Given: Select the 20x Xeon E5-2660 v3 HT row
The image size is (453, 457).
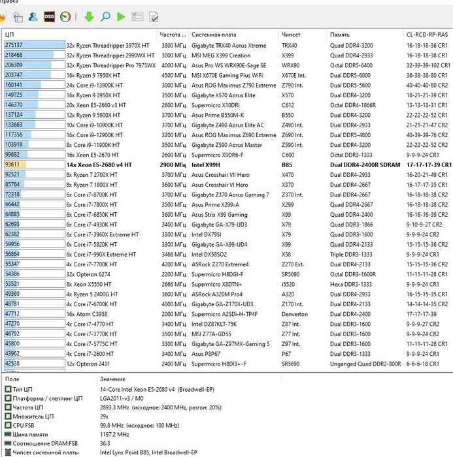Looking at the screenshot, I should coord(227,105).
